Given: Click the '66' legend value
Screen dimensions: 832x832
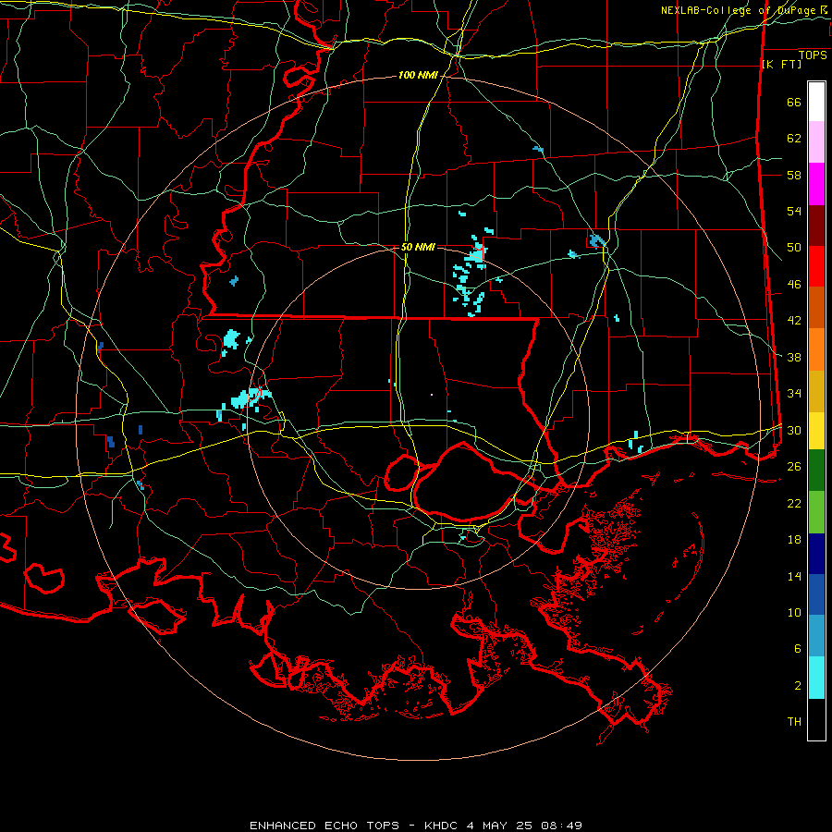Looking at the screenshot, I should [794, 103].
